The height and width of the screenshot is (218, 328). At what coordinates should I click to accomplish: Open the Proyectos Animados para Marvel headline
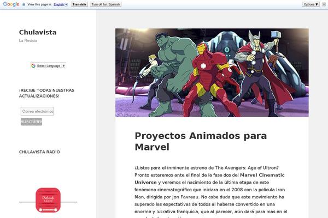tap(201, 141)
